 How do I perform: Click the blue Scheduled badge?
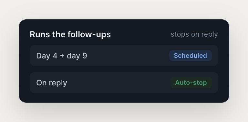click(191, 56)
